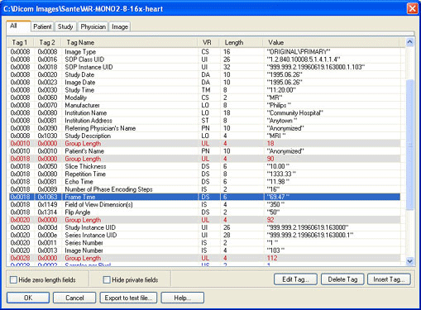Image resolution: width=421 pixels, height=310 pixels.
Task: Click the Insert Tag... button
Action: [389, 279]
